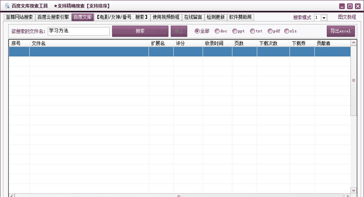The height and width of the screenshot is (197, 364).
Task: Minimize the search tool window
Action: 342,6
